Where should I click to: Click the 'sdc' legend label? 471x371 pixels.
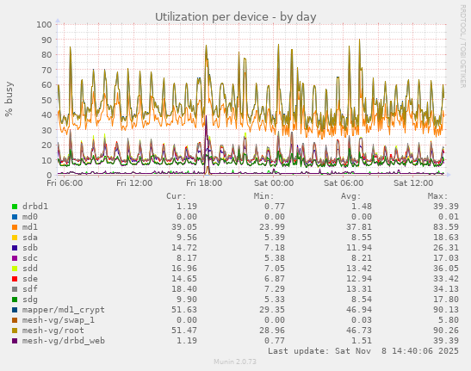[30, 258]
